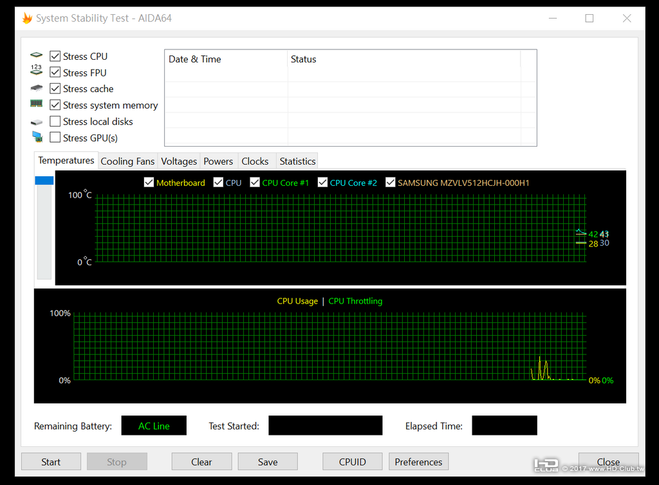659x485 pixels.
Task: Hide the Motherboard temperature graph line
Action: coord(149,182)
